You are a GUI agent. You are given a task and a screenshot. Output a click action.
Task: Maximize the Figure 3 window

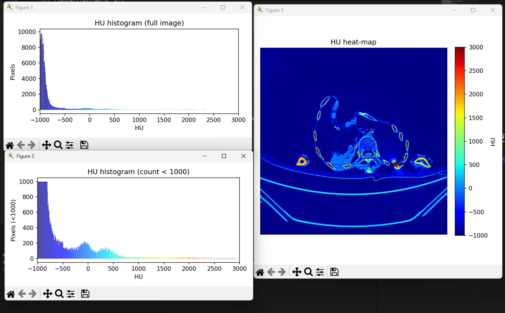click(x=473, y=10)
